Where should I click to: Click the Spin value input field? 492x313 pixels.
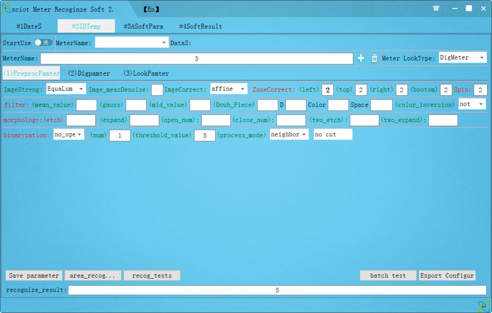click(x=480, y=90)
